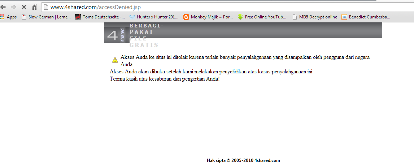The width and height of the screenshot is (414, 168).
Task: Click 'Akses Anda akan dibuka' paragraph
Action: [212, 72]
